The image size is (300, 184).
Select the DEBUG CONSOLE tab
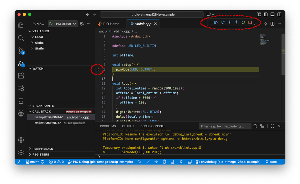click(153, 126)
